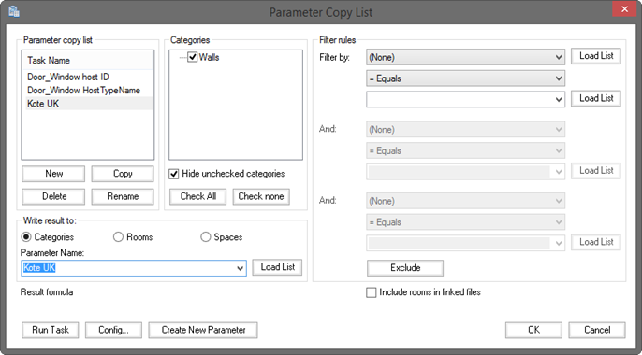Viewport: 642px width, 355px height.
Task: Open the first = Equals operator dropdown
Action: pyautogui.click(x=465, y=78)
